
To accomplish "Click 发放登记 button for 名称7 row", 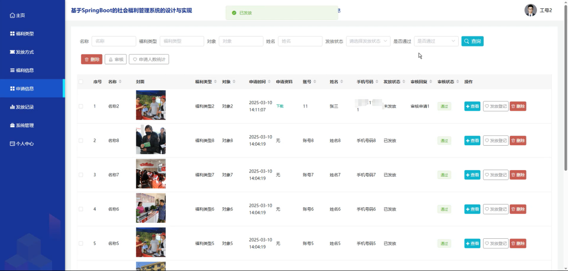I will click(495, 175).
